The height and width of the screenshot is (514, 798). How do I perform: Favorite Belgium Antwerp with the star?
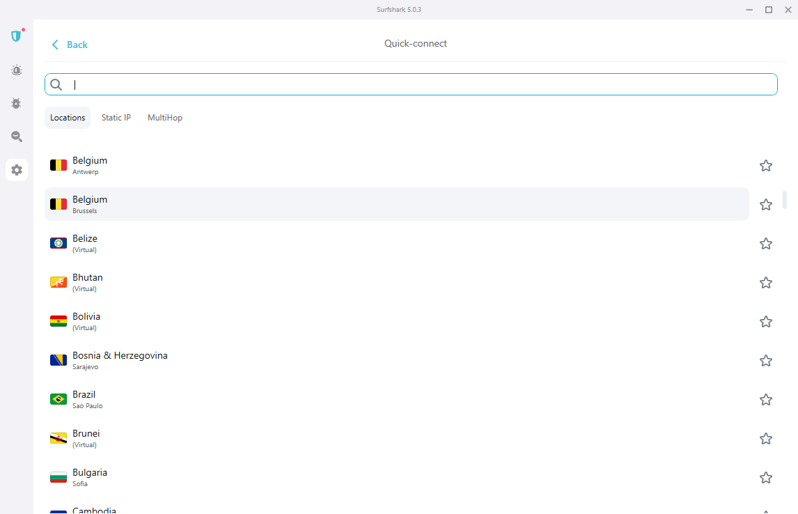click(766, 165)
